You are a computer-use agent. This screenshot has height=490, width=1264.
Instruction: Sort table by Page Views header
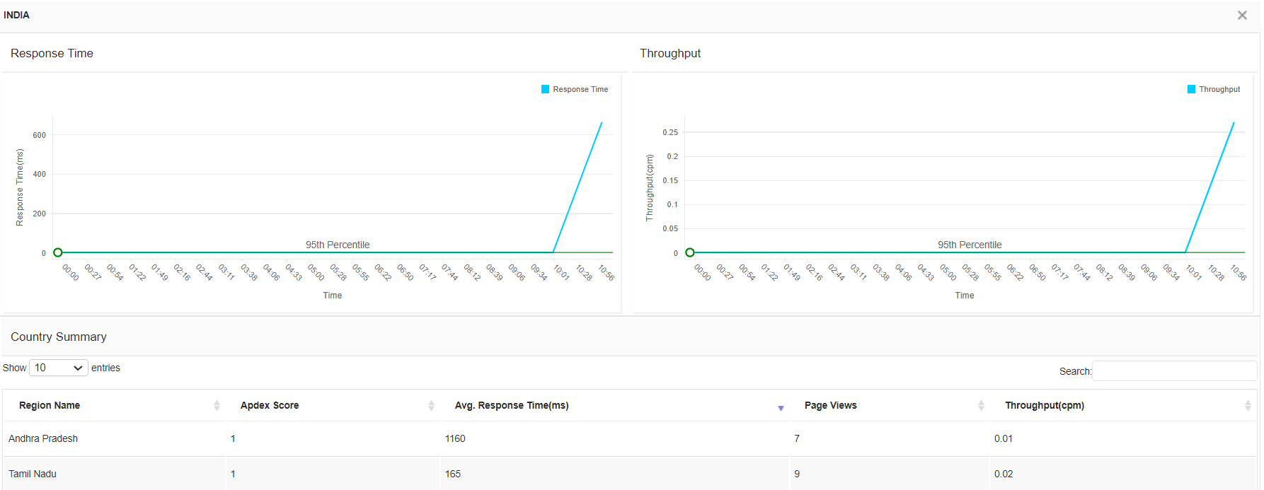click(830, 405)
